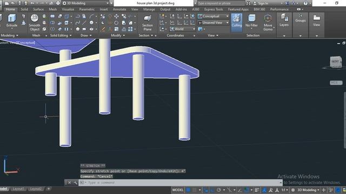The image size is (346, 194).
Task: Choose the Move Gizmo tool
Action: [268, 23]
